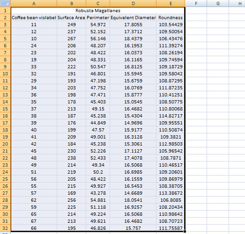Select empty cell F3

[x=196, y=24]
